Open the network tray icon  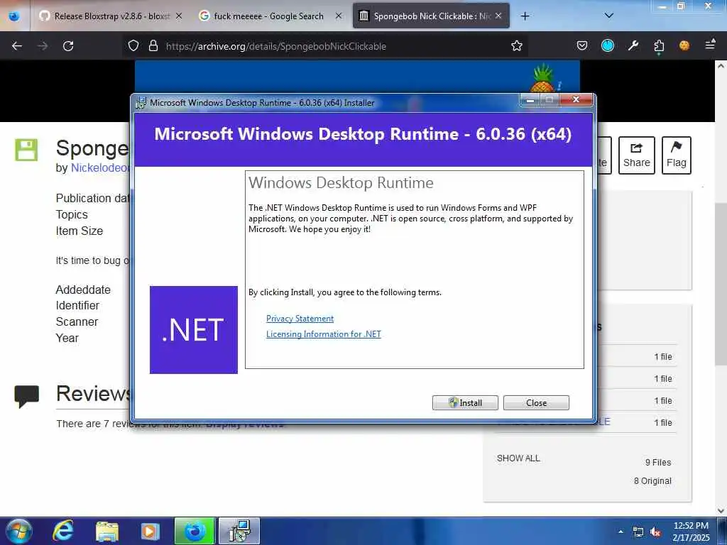pos(638,532)
